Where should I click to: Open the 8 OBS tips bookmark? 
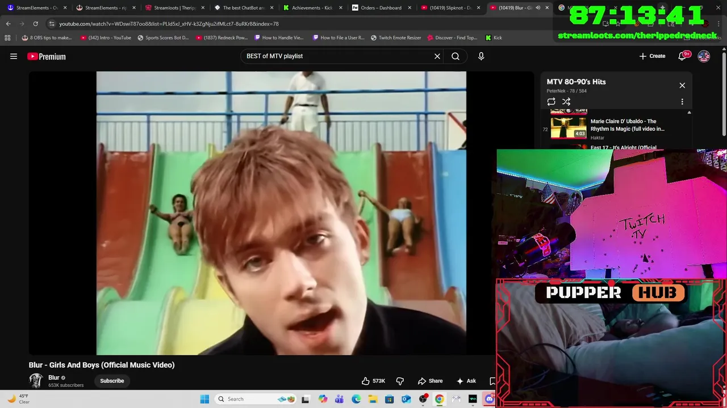[47, 38]
